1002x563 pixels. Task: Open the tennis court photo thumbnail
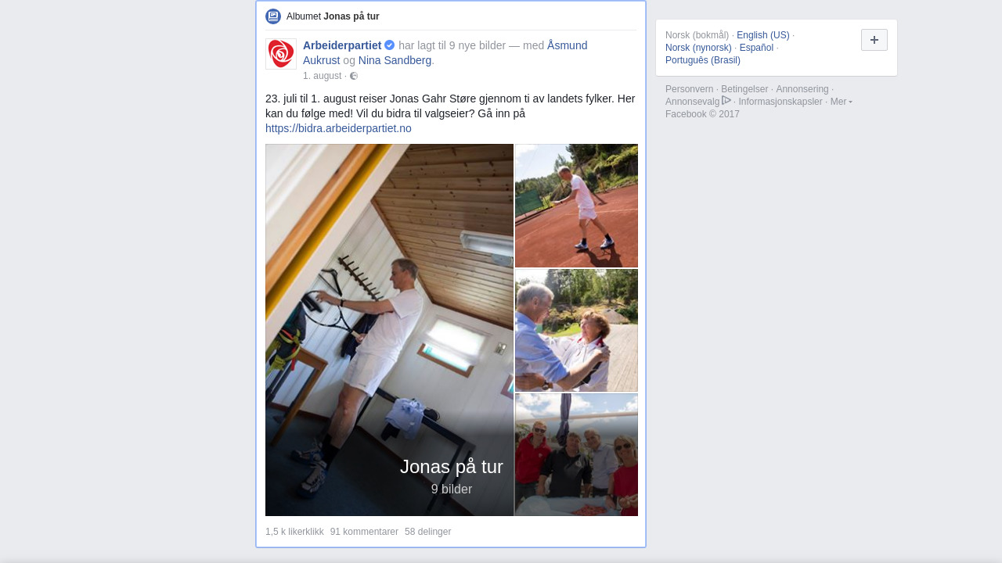pos(576,206)
